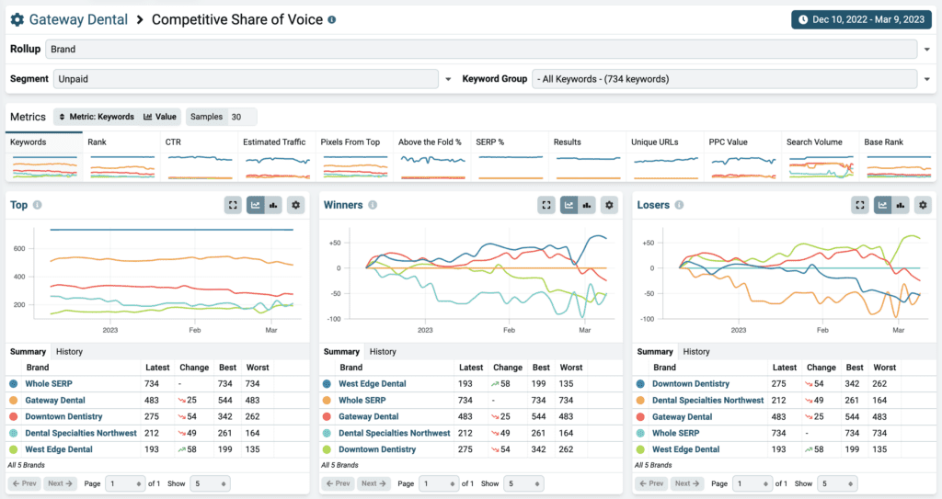942x499 pixels.
Task: Select the PPC Value metric tab
Action: (742, 156)
